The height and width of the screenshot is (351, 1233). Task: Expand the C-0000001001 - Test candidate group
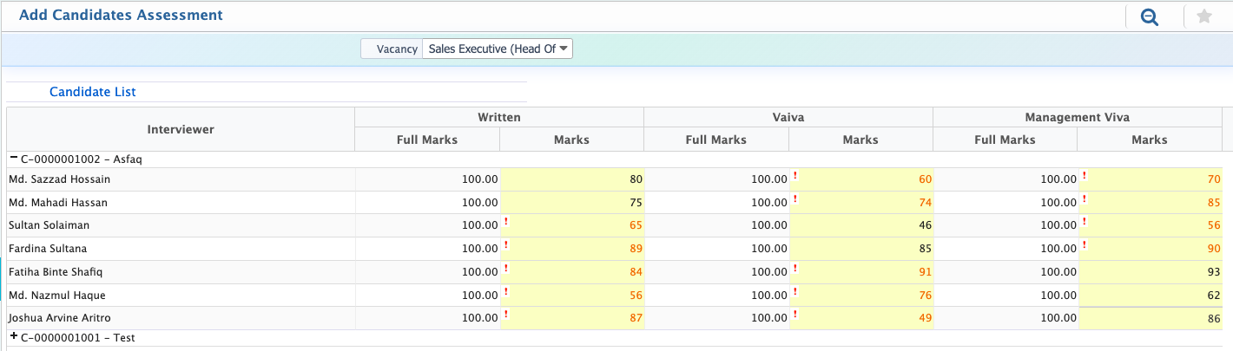click(x=14, y=336)
